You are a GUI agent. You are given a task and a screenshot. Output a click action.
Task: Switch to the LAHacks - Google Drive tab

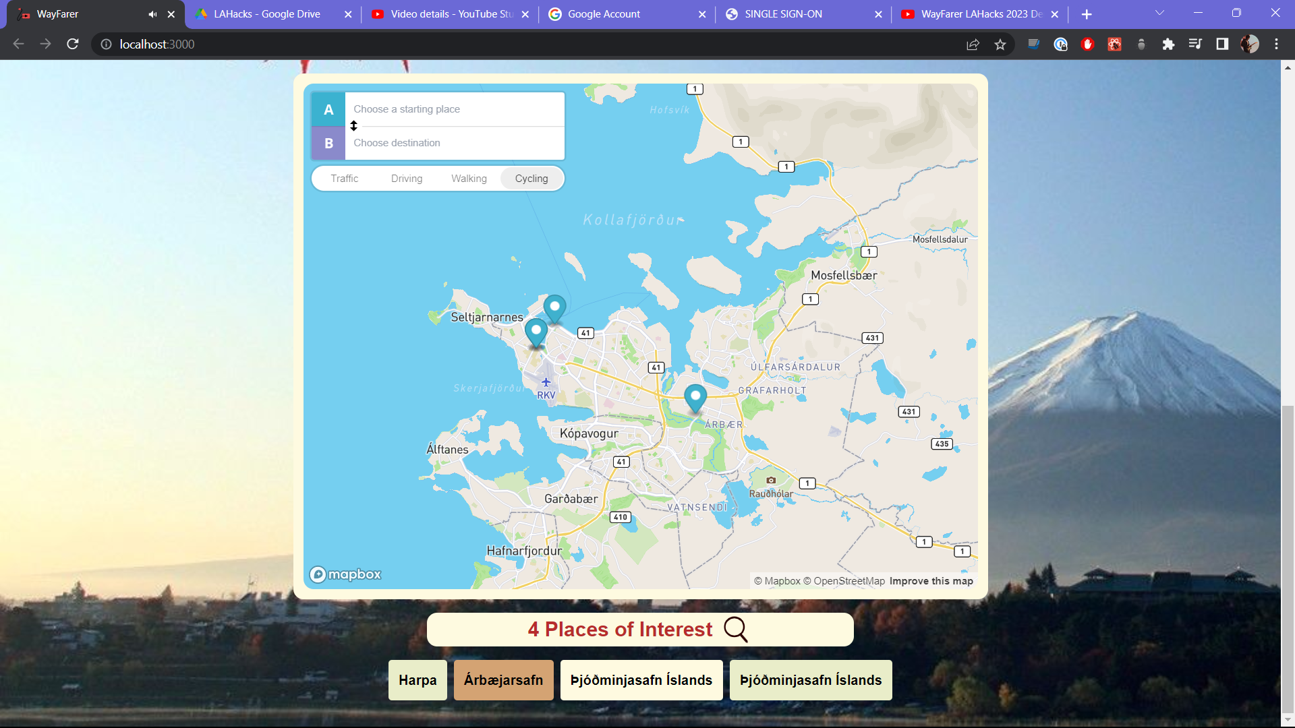(267, 14)
